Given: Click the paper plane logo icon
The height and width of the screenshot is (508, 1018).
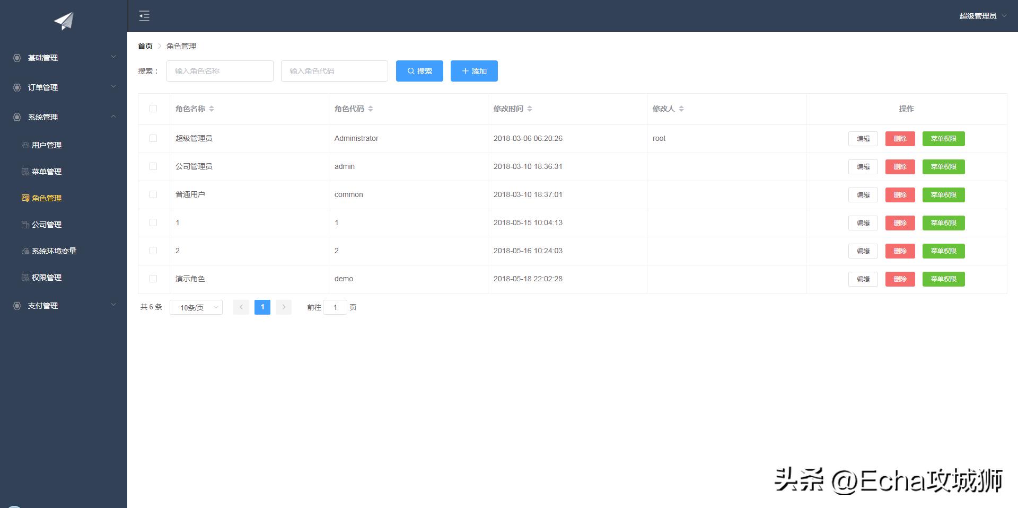Looking at the screenshot, I should 64,21.
